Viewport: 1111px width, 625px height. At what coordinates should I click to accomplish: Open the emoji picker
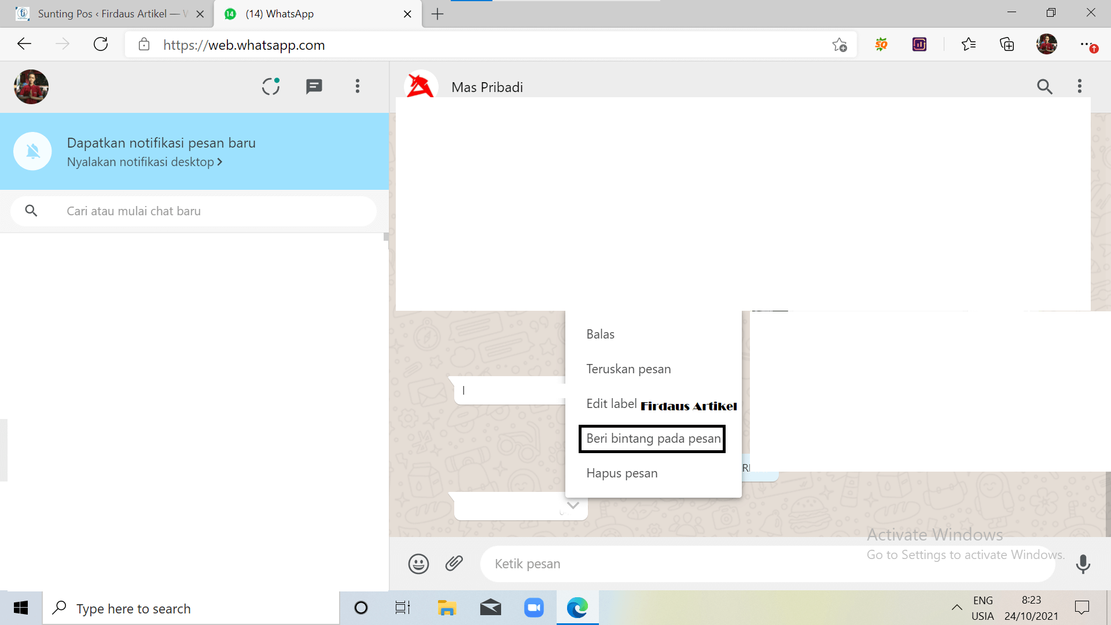[418, 564]
